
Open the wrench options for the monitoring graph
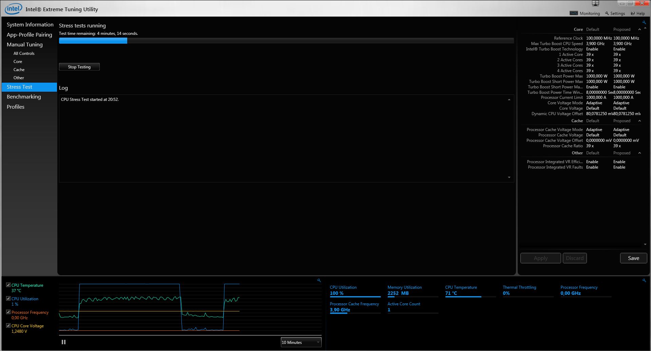tap(319, 280)
